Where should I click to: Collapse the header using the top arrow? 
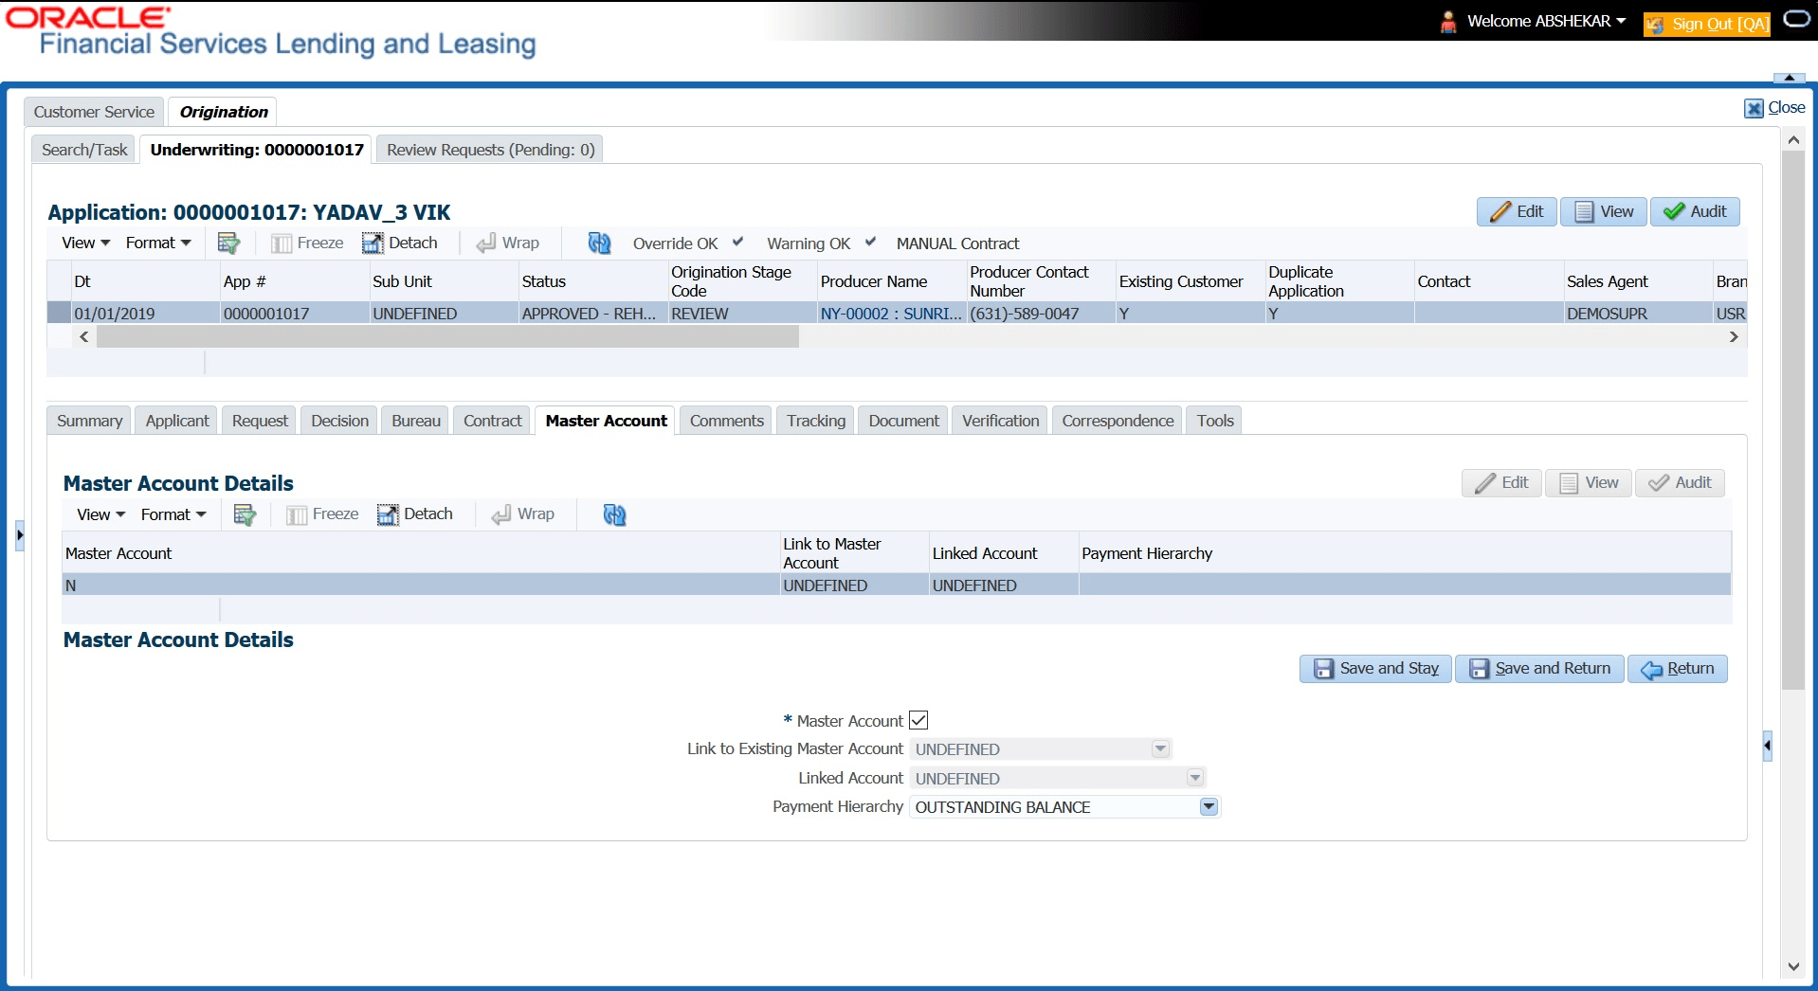point(1789,78)
